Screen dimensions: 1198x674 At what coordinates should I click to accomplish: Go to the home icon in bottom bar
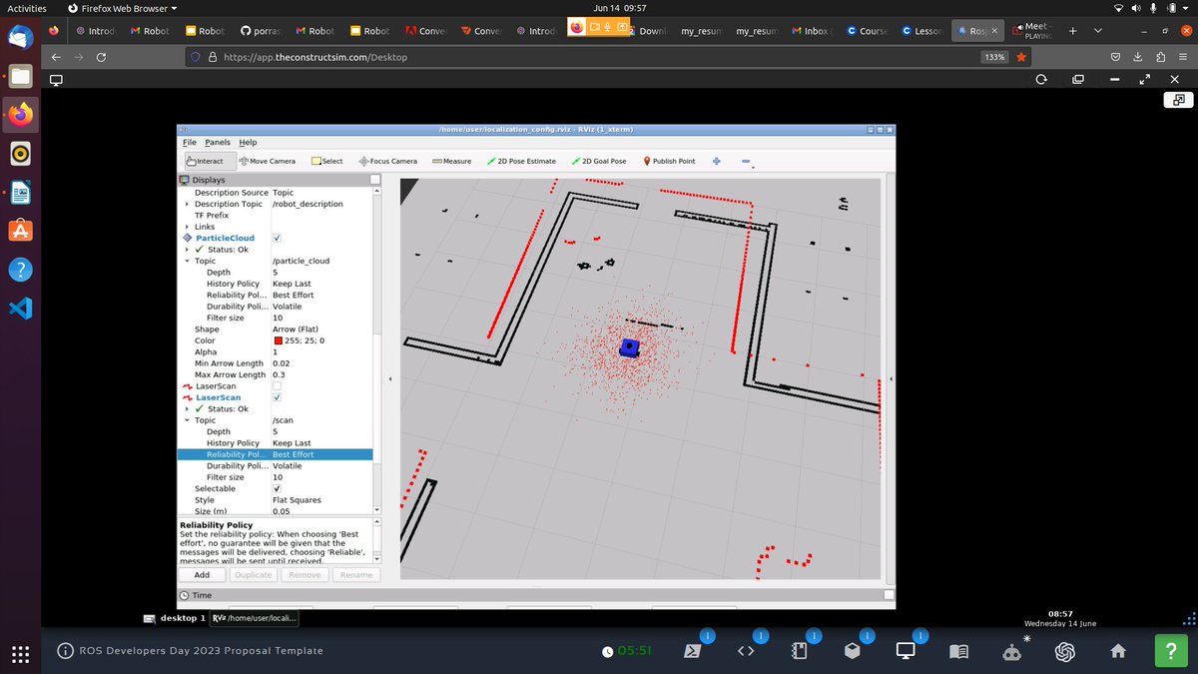tap(1118, 651)
